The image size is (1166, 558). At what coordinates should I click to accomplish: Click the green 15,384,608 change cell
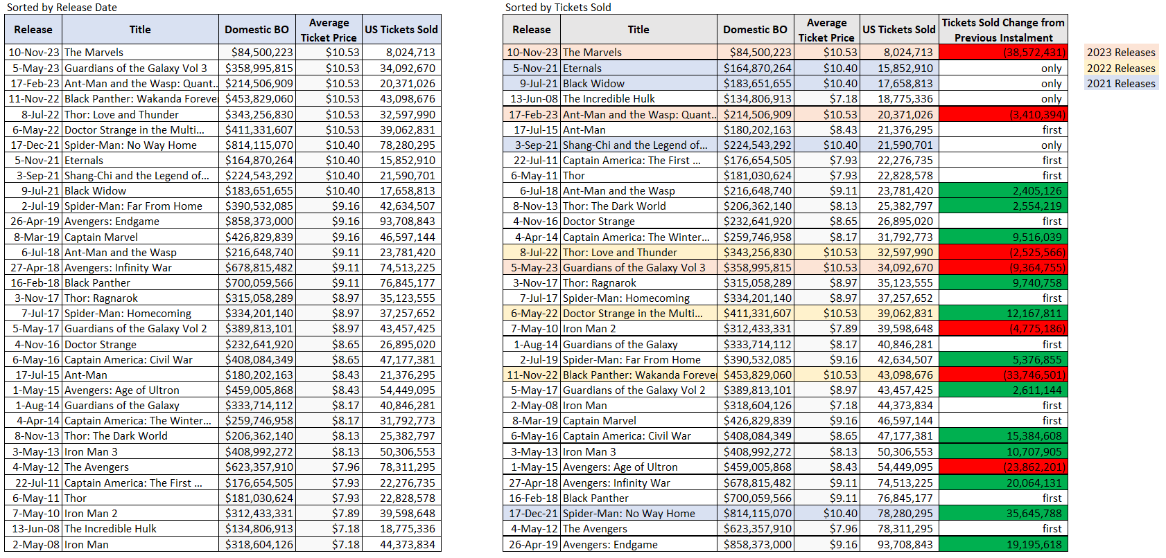coord(1003,436)
